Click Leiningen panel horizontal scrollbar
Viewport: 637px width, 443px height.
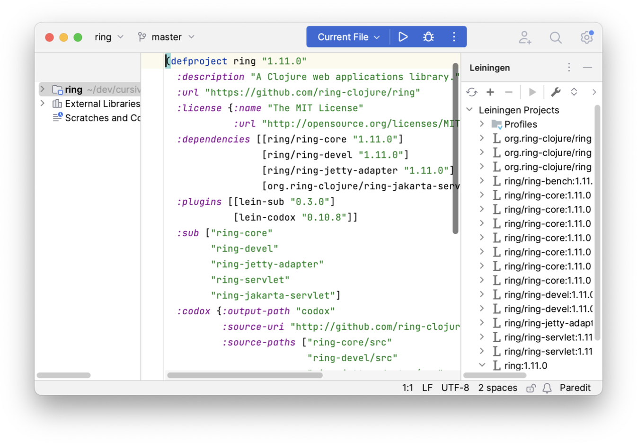pos(495,375)
